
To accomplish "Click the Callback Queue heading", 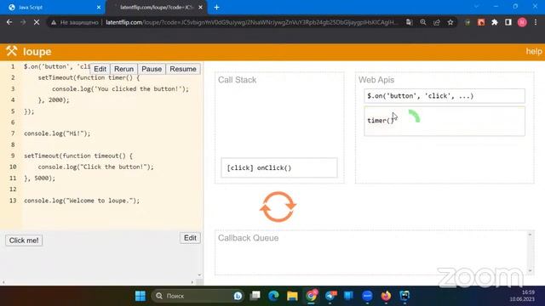I will pyautogui.click(x=248, y=238).
